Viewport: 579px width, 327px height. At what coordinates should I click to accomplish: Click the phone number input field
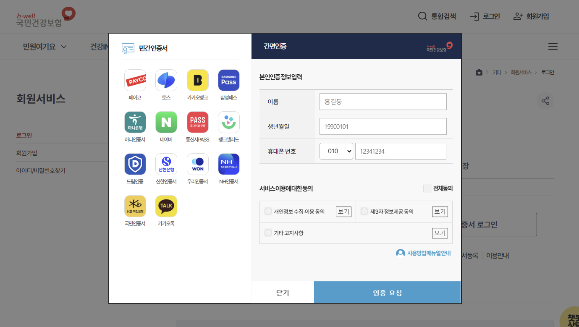[401, 151]
